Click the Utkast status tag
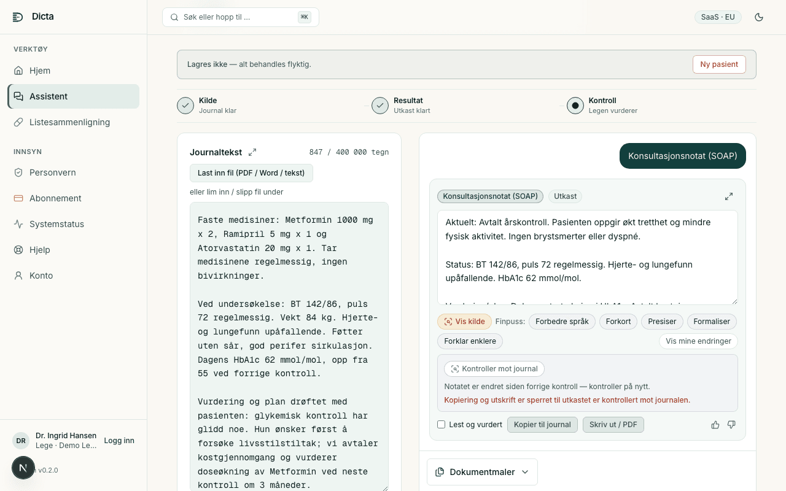This screenshot has height=491, width=786. click(566, 196)
